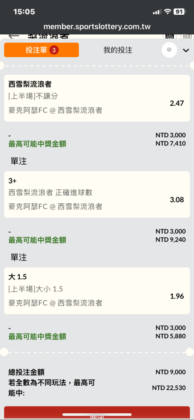Edit the NTD 3,000 stake above NTD 5,880
194x420 pixels.
[x=170, y=328]
